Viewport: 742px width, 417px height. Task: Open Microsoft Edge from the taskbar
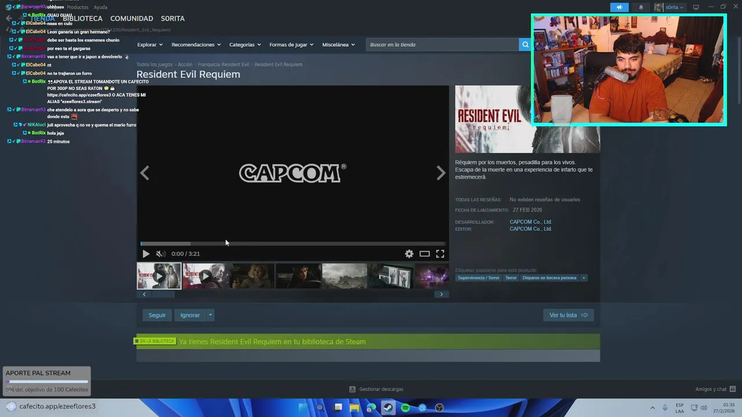371,408
